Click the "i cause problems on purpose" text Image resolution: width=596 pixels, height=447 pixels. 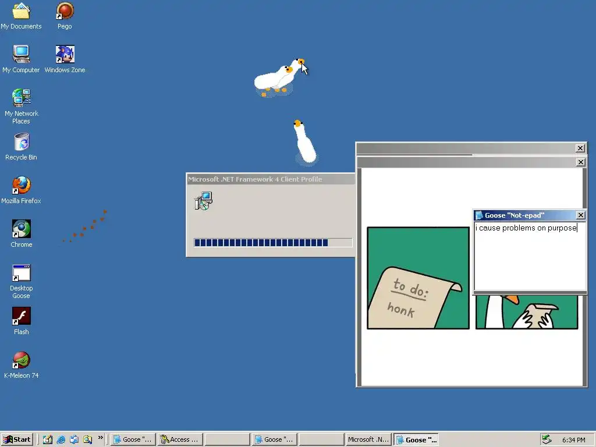tap(526, 228)
